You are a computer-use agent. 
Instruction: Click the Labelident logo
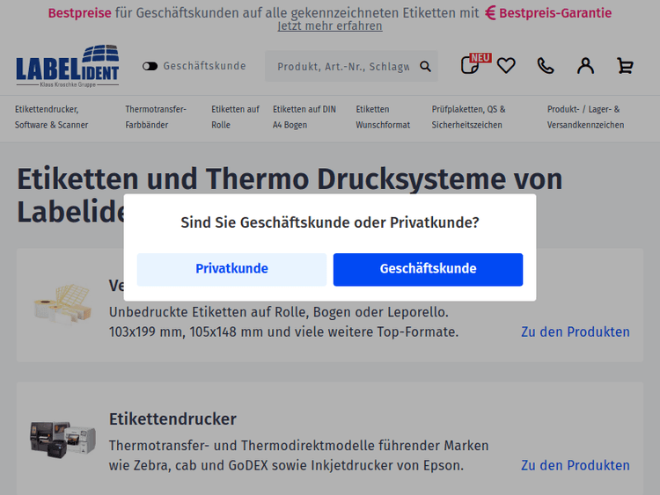[68, 66]
